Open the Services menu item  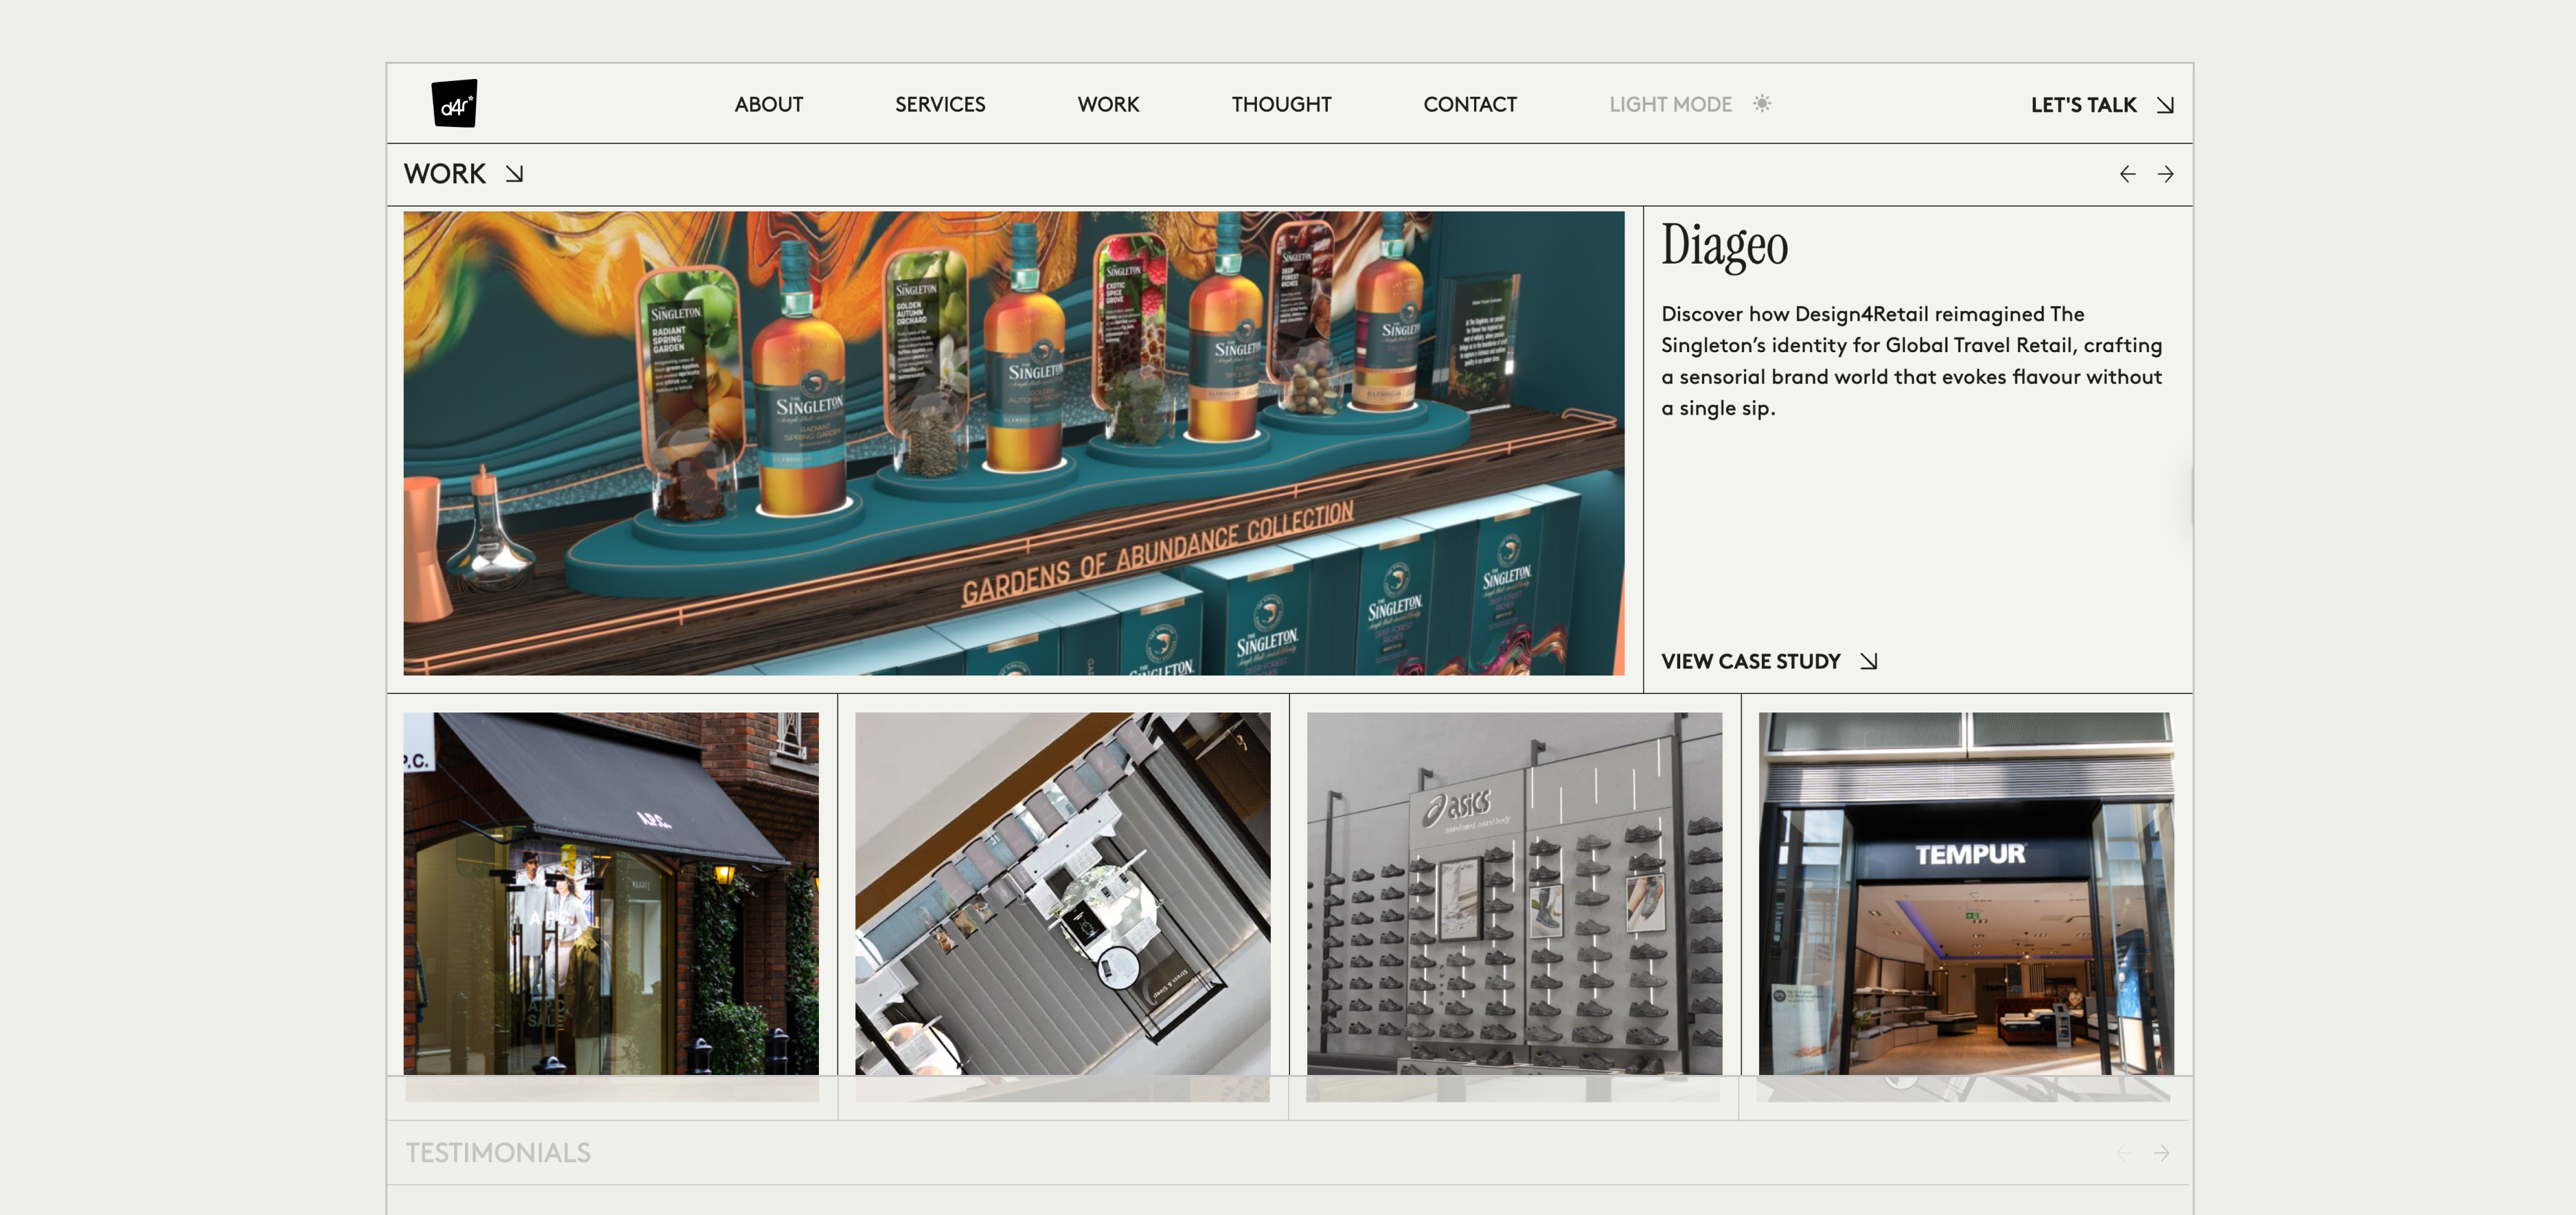pyautogui.click(x=939, y=105)
